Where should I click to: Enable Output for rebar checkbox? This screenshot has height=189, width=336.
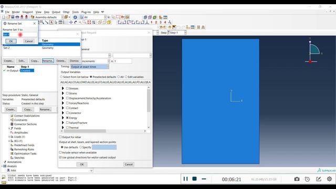[60, 137]
